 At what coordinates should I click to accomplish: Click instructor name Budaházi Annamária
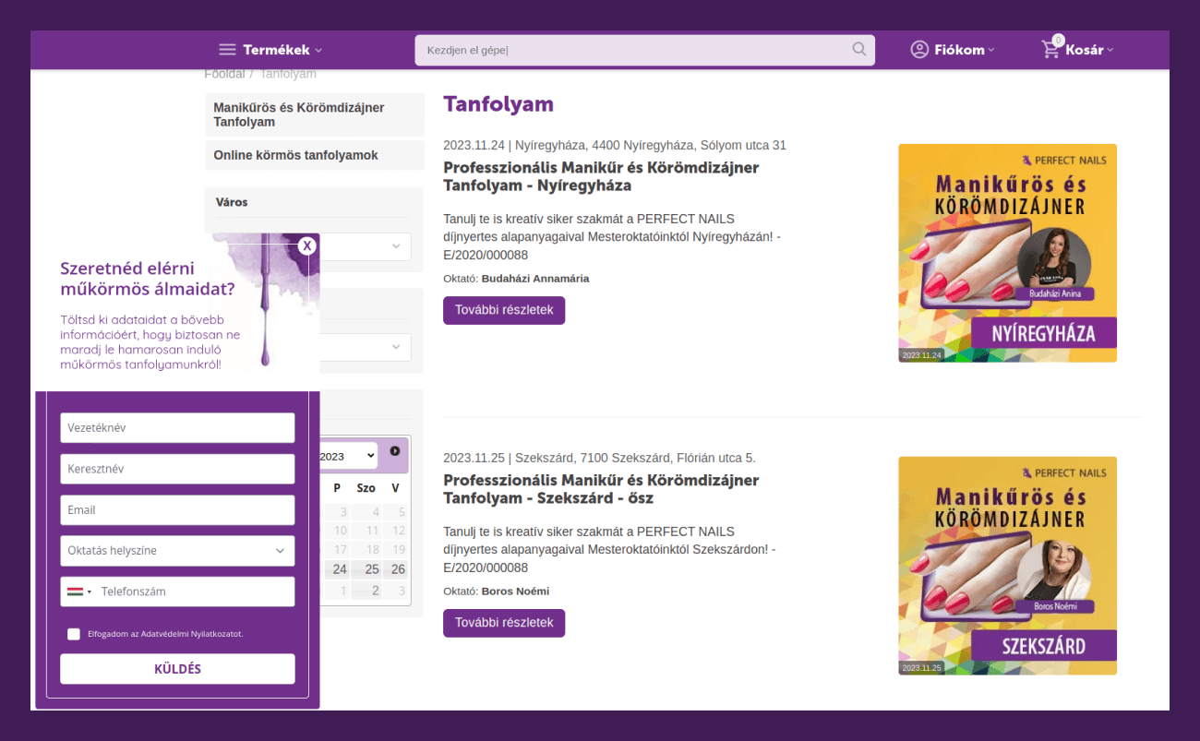click(535, 279)
